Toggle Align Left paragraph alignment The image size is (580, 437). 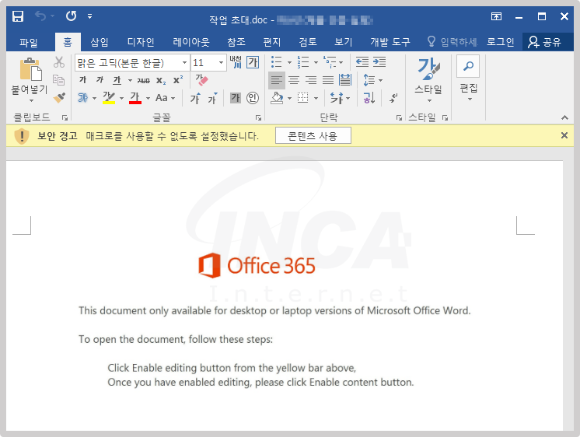coord(276,80)
